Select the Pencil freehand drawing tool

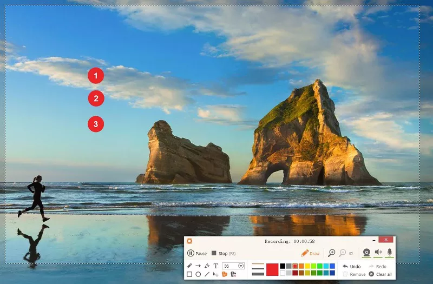coord(189,266)
